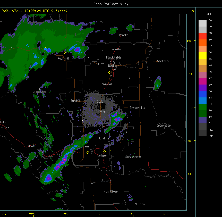The image size is (222, 217).
Task: Click the Blackfalds town label
Action: 114,57
